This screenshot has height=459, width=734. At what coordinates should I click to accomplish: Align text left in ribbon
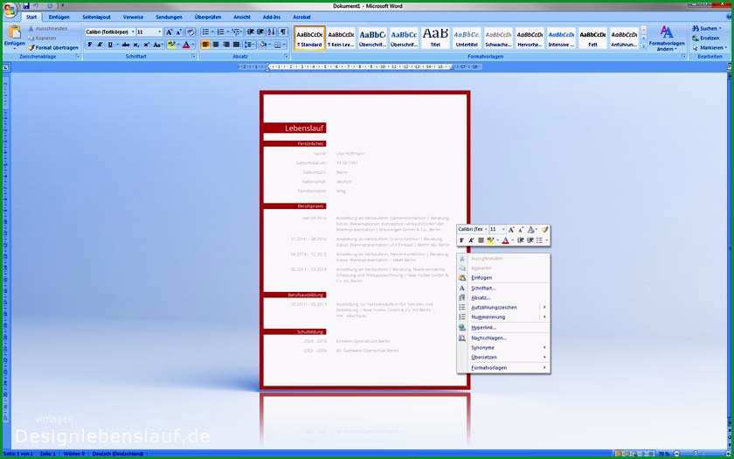pyautogui.click(x=205, y=45)
